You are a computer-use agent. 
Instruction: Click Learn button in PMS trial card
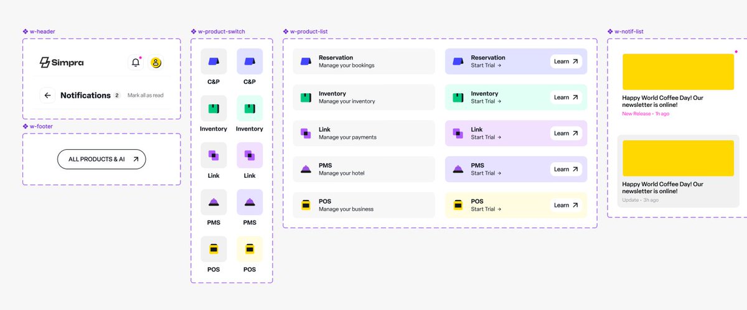(x=566, y=169)
